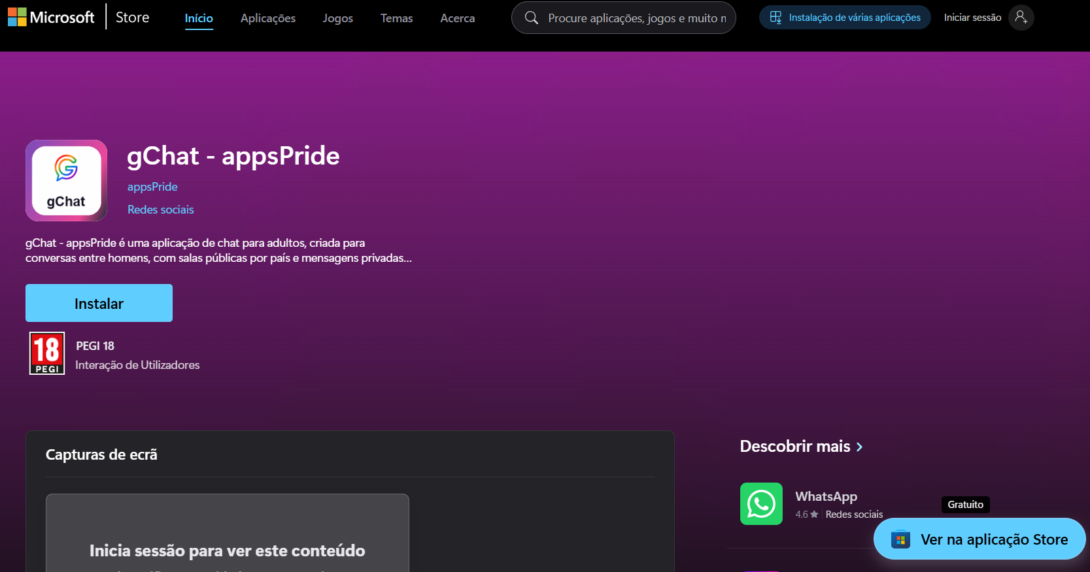Click the Gratuito price badge

965,505
